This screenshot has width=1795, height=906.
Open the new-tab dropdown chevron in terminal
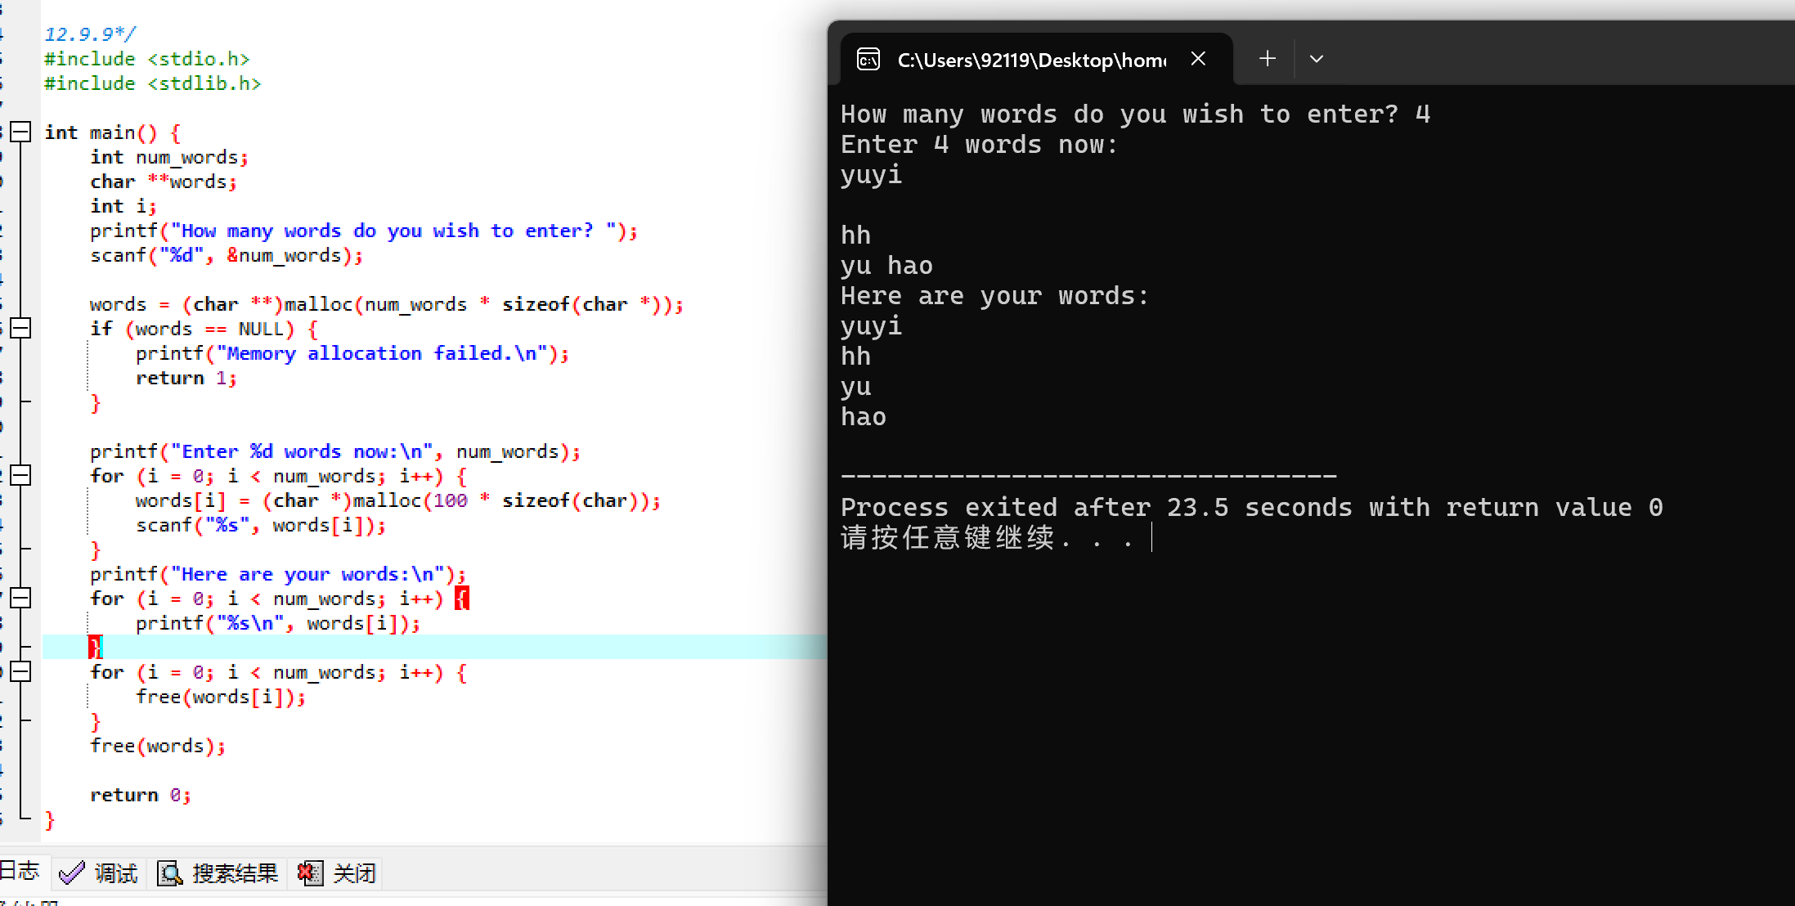1317,59
